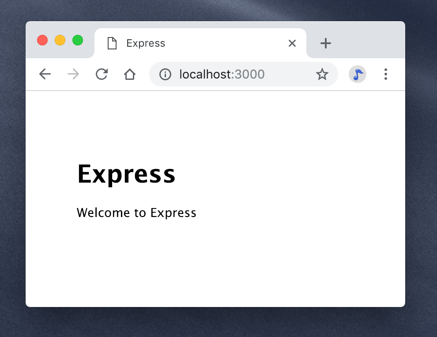Click the home icon in toolbar

pyautogui.click(x=130, y=74)
